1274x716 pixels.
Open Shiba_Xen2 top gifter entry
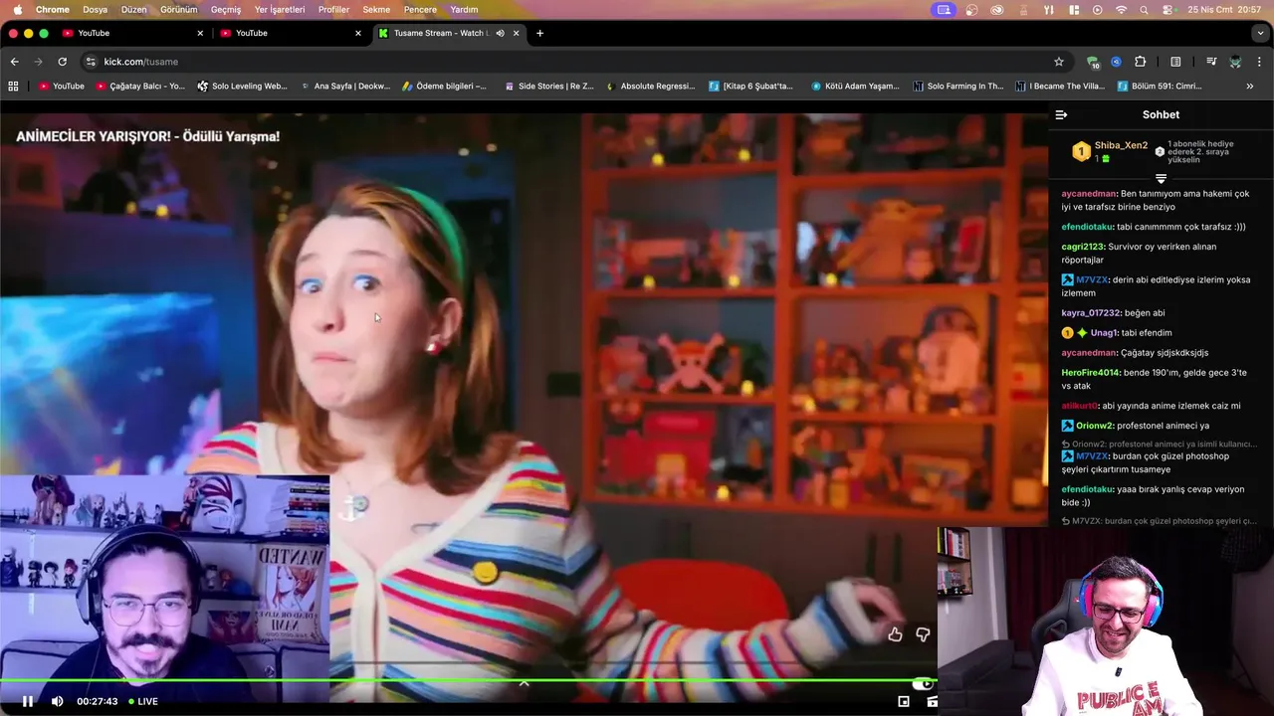(x=1110, y=151)
